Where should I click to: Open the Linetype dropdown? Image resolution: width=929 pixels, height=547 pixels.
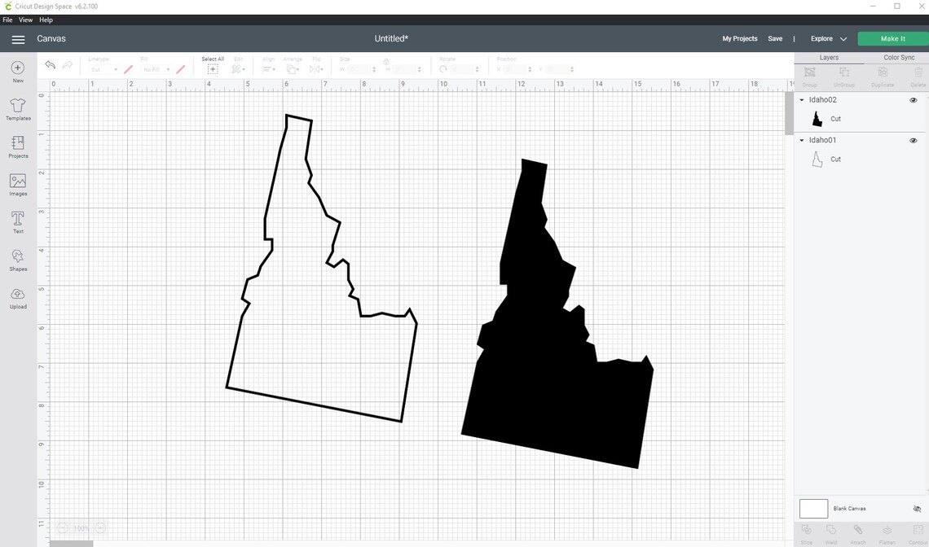[104, 69]
